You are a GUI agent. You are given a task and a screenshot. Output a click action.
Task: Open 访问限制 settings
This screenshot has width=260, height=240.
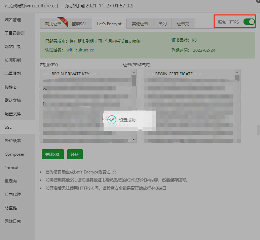[13, 60]
